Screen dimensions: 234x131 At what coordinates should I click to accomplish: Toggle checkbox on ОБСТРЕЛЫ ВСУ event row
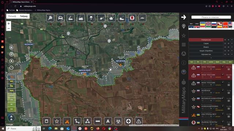coord(229,116)
